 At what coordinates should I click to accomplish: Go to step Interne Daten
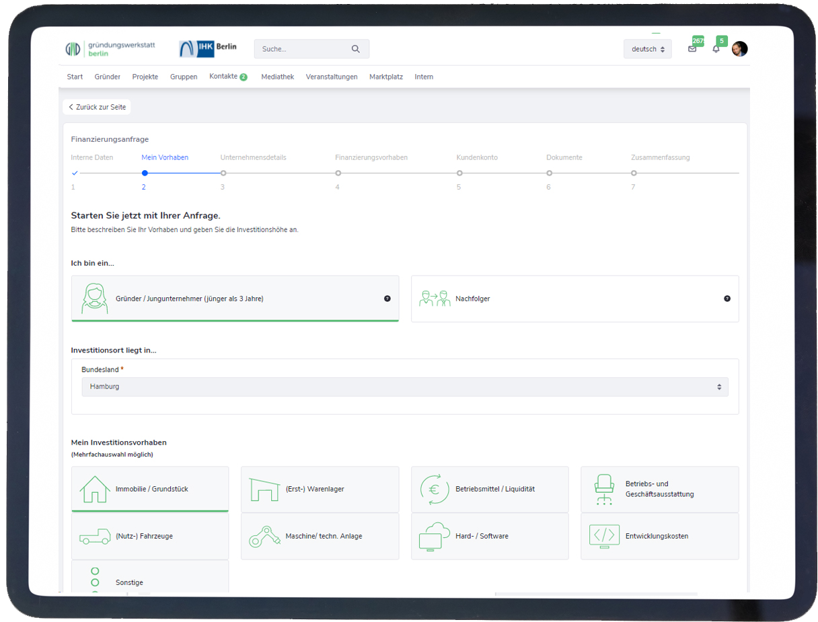[92, 157]
